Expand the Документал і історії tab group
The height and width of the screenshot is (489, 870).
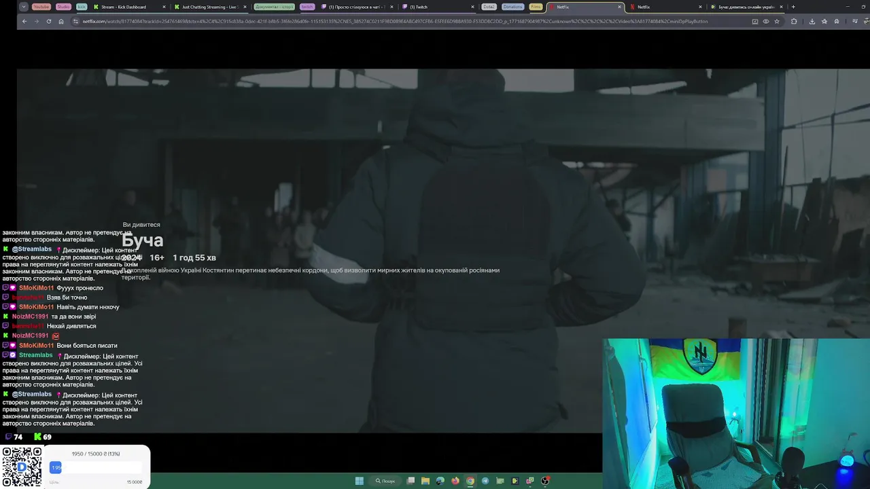pos(275,7)
